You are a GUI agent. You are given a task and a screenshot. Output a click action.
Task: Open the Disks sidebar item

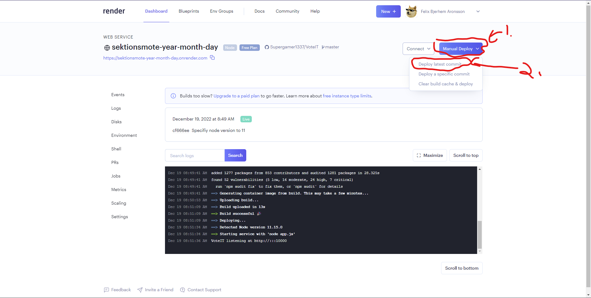coord(116,122)
